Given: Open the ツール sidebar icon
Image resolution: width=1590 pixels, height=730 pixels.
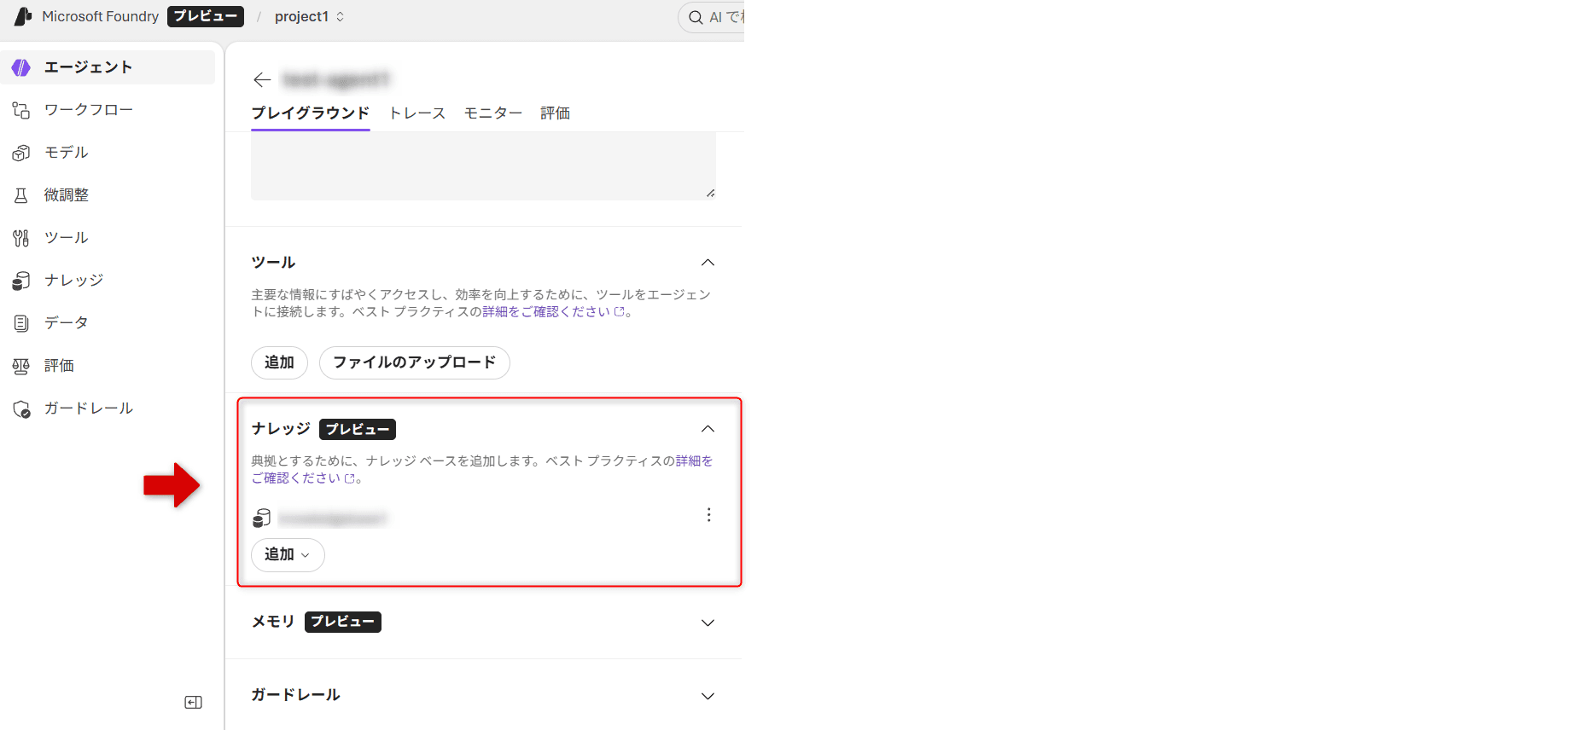Looking at the screenshot, I should tap(21, 238).
